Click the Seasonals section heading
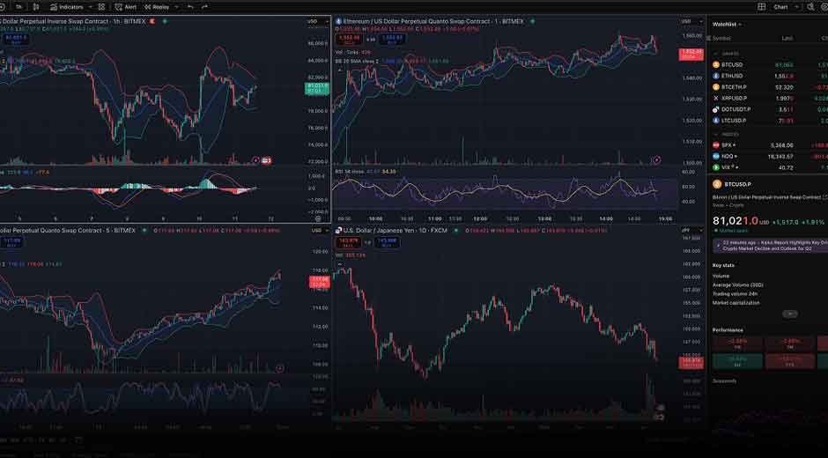Image resolution: width=828 pixels, height=458 pixels. (x=724, y=380)
